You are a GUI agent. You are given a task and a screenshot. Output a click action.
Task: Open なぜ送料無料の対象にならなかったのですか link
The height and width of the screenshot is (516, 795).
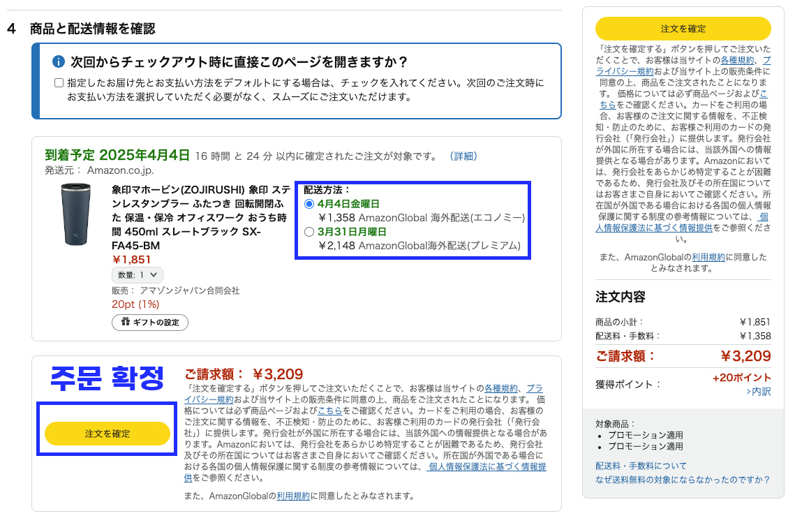[683, 480]
